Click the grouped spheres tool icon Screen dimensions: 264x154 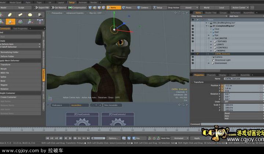[x=40, y=15]
